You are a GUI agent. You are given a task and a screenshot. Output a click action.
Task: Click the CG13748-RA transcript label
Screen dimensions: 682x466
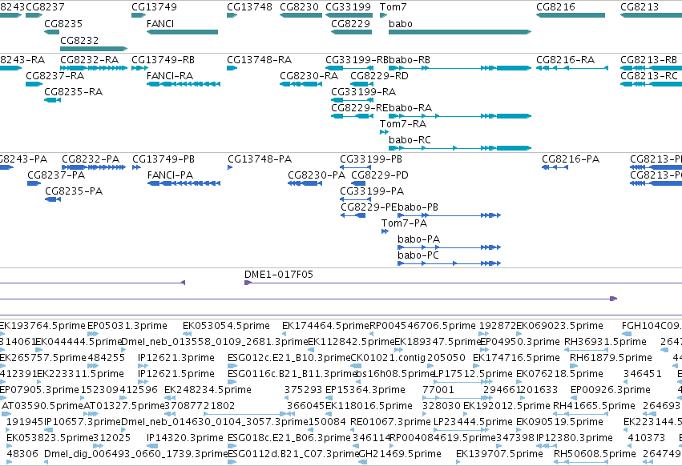[259, 59]
